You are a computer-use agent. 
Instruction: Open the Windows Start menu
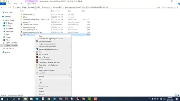pyautogui.click(x=2, y=99)
